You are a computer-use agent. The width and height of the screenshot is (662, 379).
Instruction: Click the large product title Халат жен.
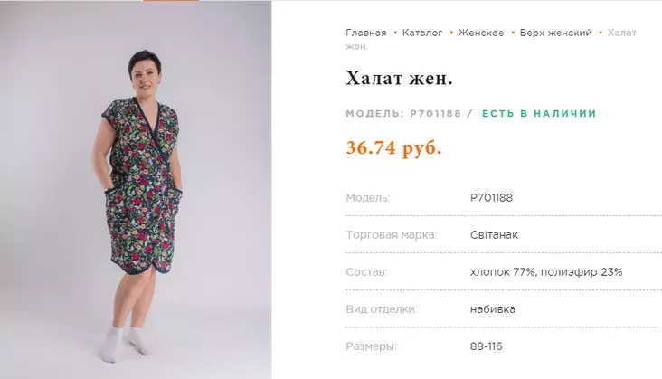(399, 78)
